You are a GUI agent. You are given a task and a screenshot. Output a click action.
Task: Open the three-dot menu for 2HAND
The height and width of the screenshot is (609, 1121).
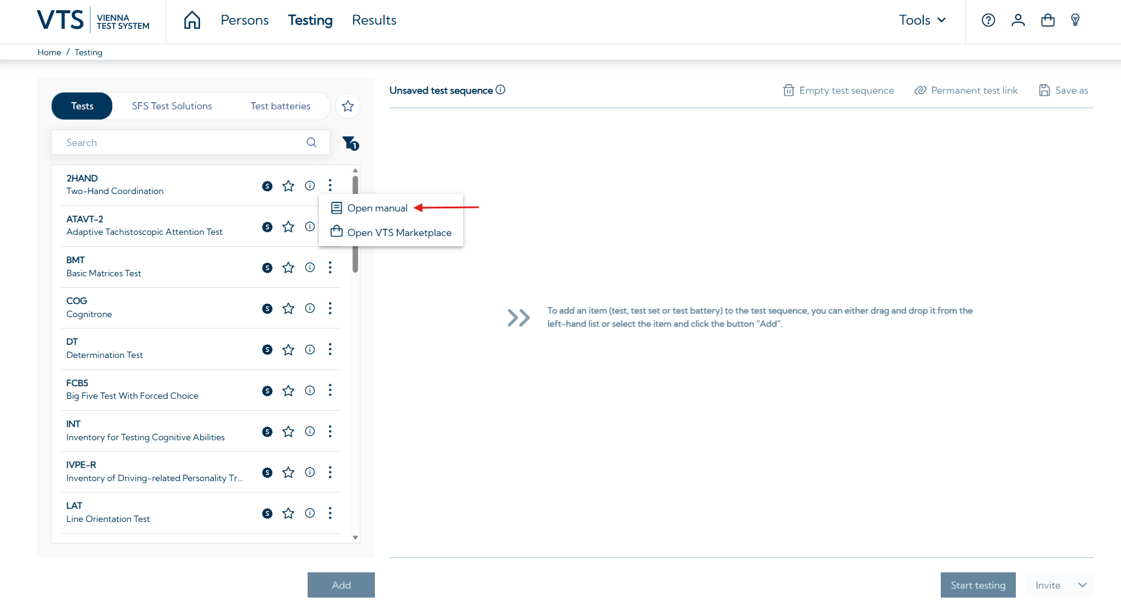tap(330, 185)
